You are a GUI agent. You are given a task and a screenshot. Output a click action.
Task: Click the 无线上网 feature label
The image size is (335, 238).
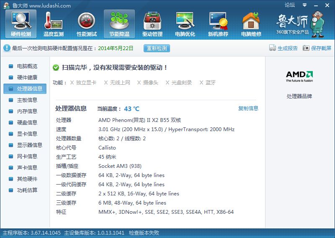click(120, 82)
